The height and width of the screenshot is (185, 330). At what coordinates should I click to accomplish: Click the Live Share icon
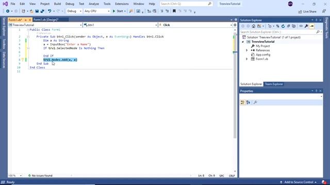tap(300, 11)
